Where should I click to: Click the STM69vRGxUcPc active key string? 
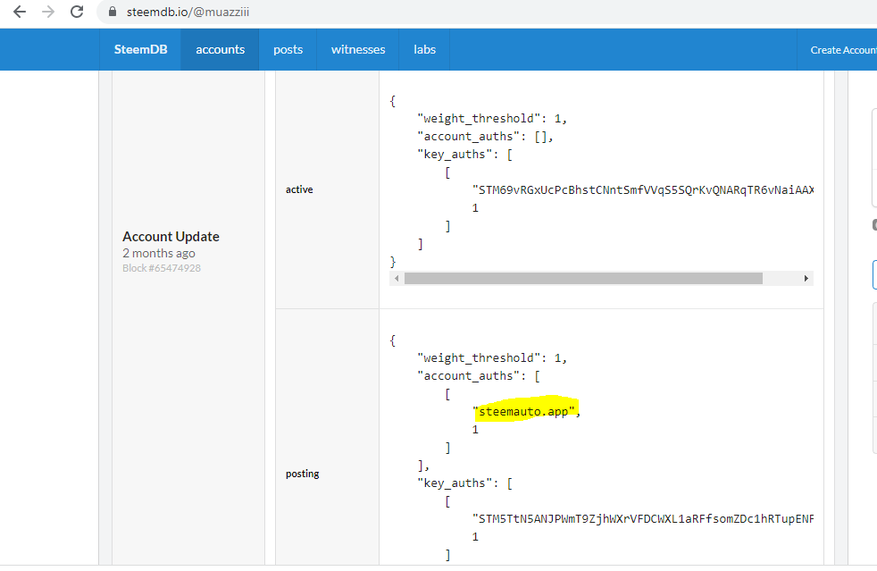643,189
